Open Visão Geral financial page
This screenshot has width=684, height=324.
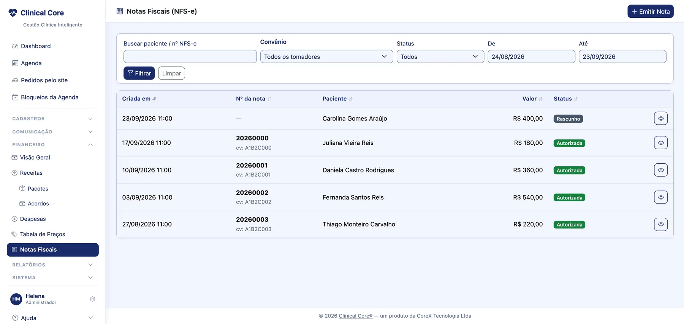coord(53,158)
